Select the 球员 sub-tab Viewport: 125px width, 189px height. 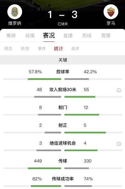[8, 48]
